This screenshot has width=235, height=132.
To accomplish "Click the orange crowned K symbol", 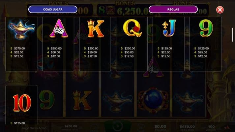I will coord(96,28).
